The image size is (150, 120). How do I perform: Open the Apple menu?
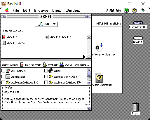(x=7, y=10)
